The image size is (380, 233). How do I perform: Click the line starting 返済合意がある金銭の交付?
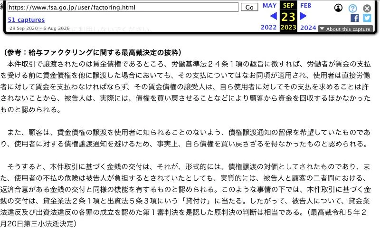[185, 189]
